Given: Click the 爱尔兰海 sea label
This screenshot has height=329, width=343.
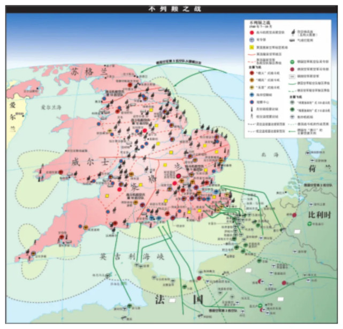Looking at the screenshot, I should (x=51, y=107).
